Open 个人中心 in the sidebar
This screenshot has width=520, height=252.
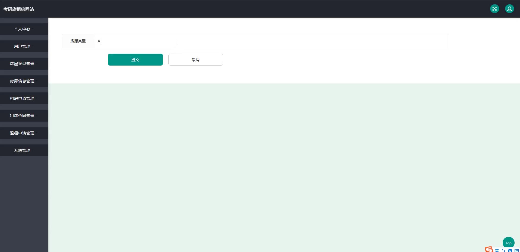(x=24, y=29)
